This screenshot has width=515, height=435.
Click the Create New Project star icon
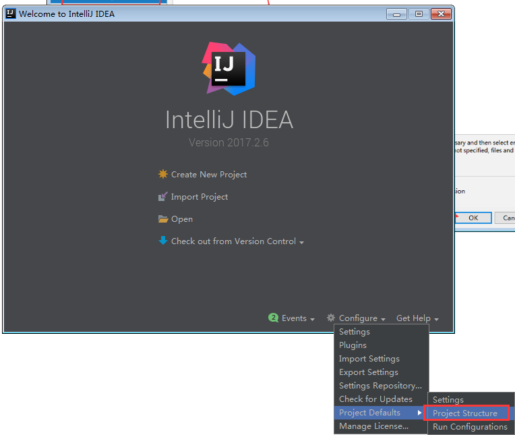[x=163, y=174]
